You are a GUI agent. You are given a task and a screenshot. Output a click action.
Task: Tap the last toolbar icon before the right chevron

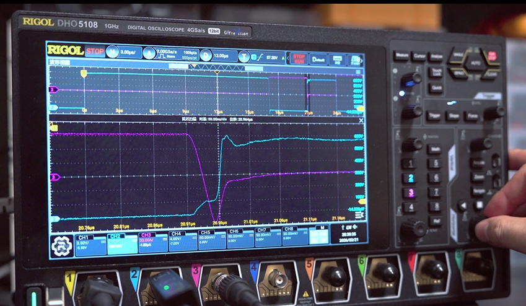click(x=354, y=60)
